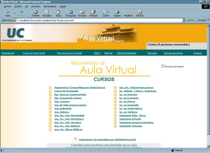Viewport: 210px width, 153px height.
Task: Open the Atrás history dropdown arrow
Action: click(x=15, y=13)
